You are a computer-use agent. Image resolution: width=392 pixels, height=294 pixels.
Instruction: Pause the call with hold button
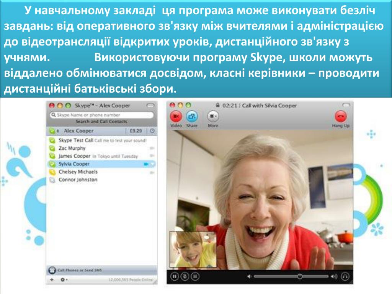coord(175,276)
